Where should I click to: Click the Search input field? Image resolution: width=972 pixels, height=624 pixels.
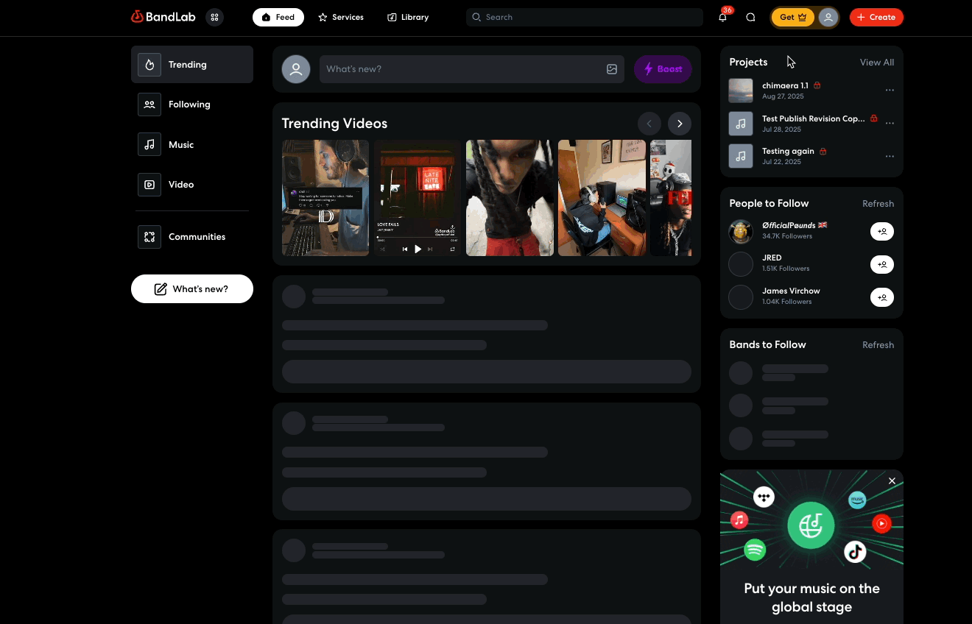pos(584,17)
